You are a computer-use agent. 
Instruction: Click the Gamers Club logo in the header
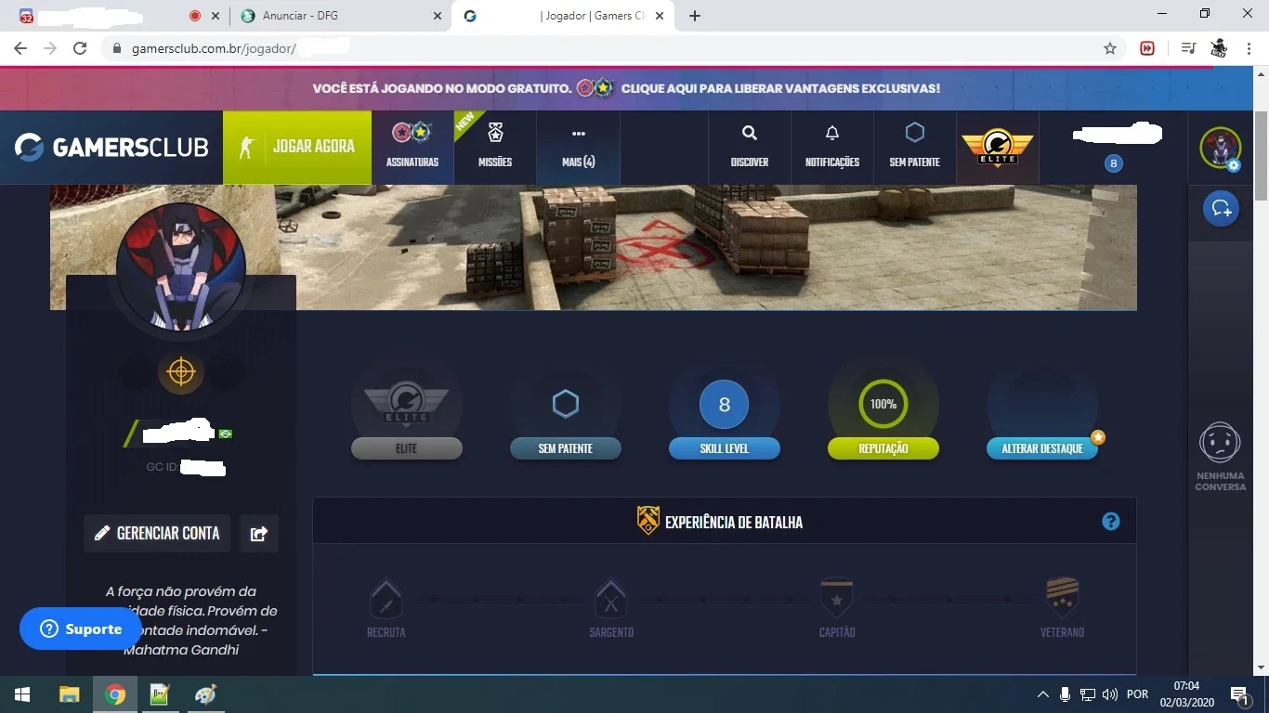pos(111,147)
